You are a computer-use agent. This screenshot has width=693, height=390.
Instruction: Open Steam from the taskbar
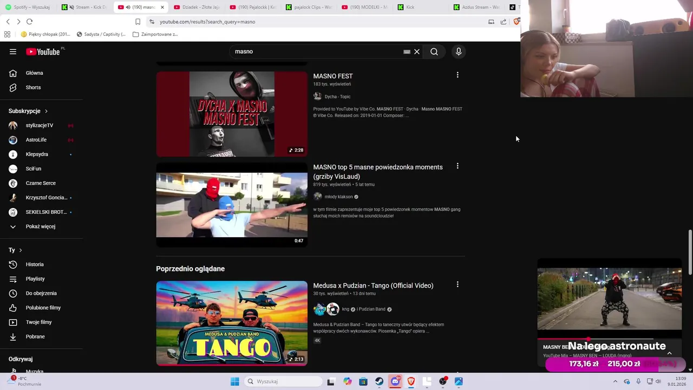(379, 381)
